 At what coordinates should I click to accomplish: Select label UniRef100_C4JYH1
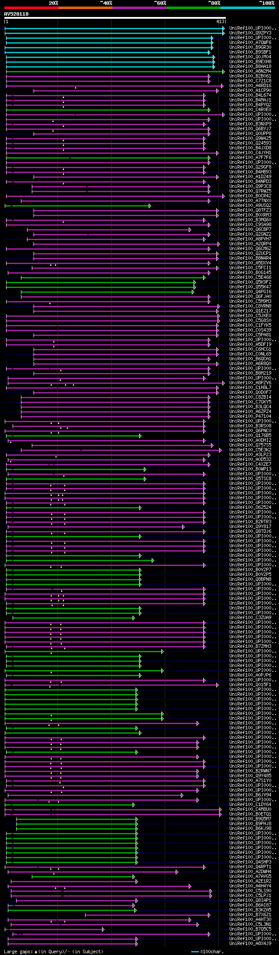click(250, 152)
